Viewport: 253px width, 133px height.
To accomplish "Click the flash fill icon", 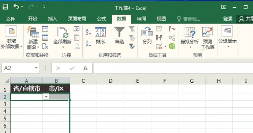I will (x=159, y=29).
